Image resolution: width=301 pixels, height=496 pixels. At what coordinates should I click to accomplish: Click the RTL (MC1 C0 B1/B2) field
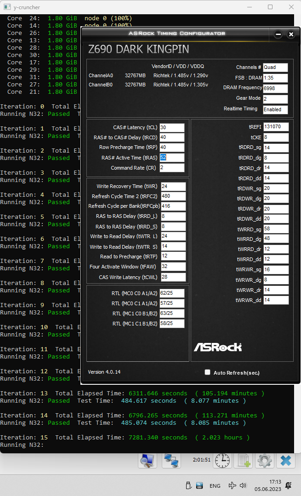tap(172, 314)
